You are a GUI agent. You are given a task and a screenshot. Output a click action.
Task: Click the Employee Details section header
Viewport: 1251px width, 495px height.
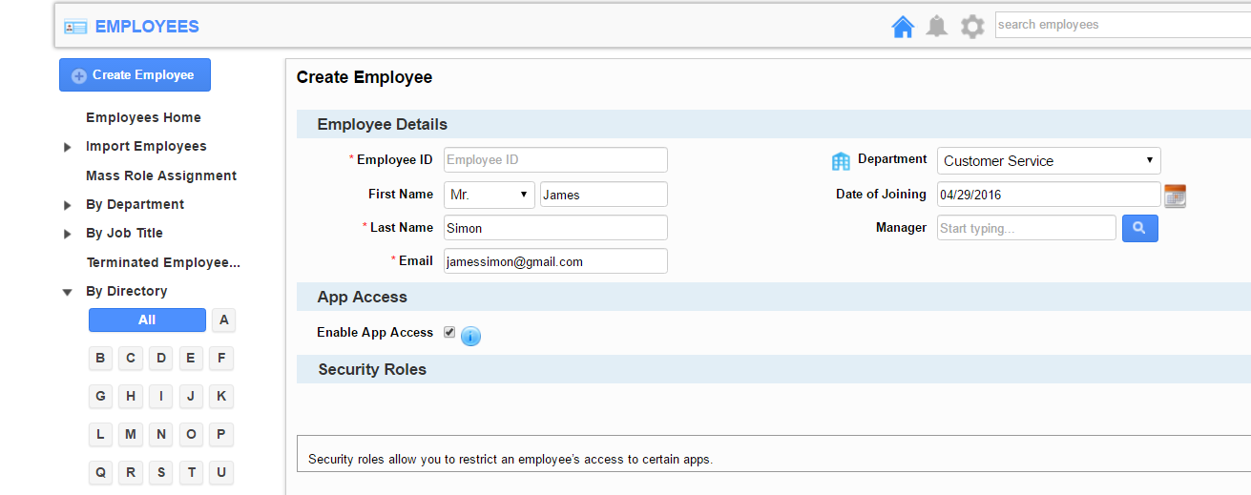774,124
